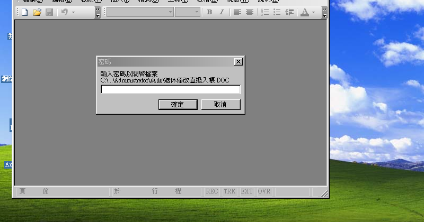Image resolution: width=424 pixels, height=222 pixels.
Task: Apply the font color A icon
Action: (x=305, y=12)
